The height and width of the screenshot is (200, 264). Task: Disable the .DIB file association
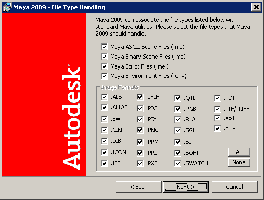[104, 141]
